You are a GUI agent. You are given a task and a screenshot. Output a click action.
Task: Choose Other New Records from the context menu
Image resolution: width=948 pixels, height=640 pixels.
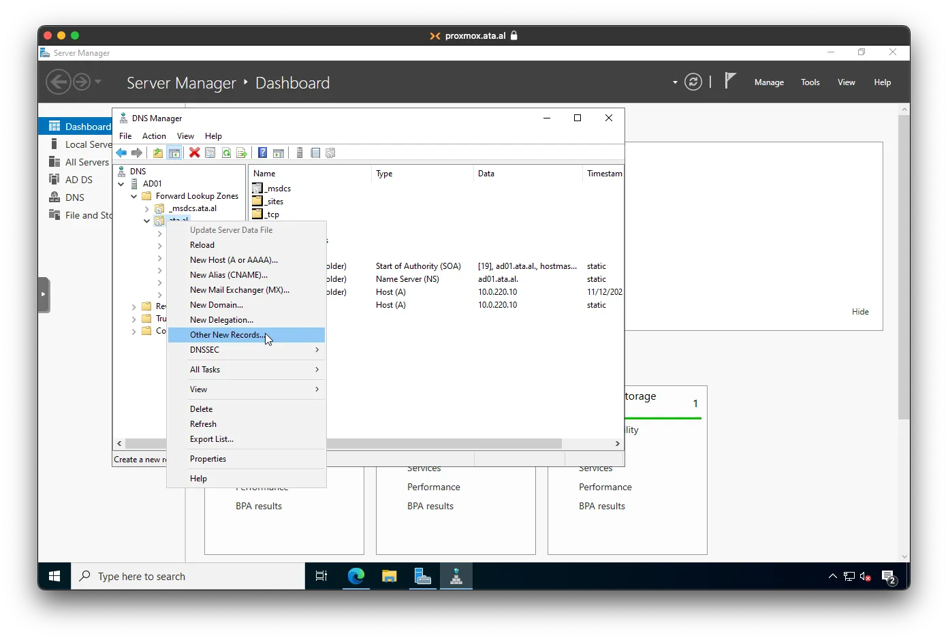(x=247, y=335)
